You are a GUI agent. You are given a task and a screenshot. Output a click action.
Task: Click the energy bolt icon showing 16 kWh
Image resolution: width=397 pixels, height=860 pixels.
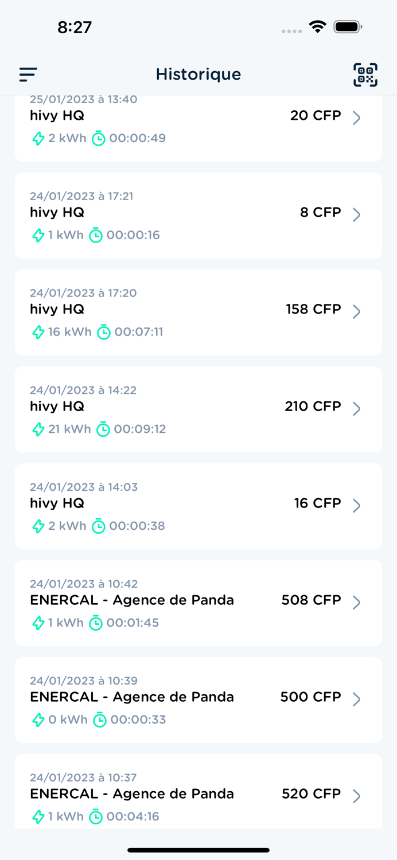(38, 332)
